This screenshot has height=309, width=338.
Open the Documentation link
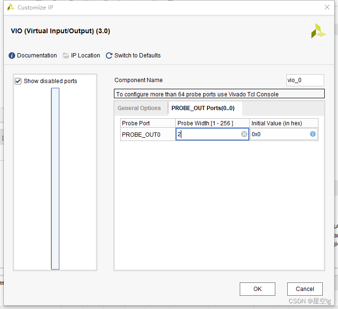(x=37, y=56)
